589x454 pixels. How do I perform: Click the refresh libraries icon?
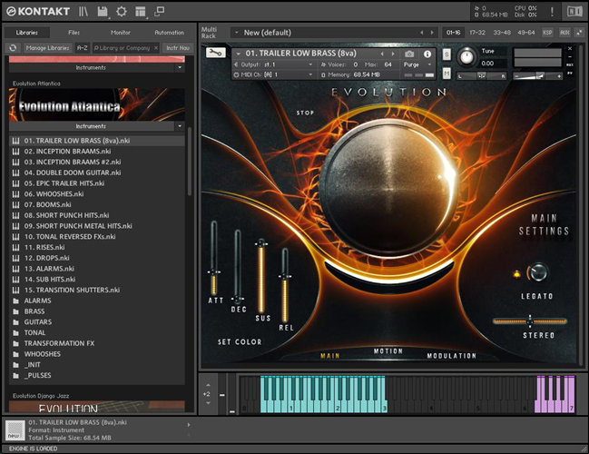pyautogui.click(x=14, y=47)
